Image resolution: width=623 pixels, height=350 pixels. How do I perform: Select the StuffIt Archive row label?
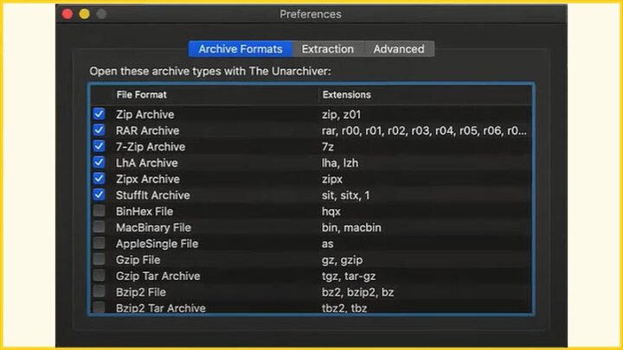153,195
